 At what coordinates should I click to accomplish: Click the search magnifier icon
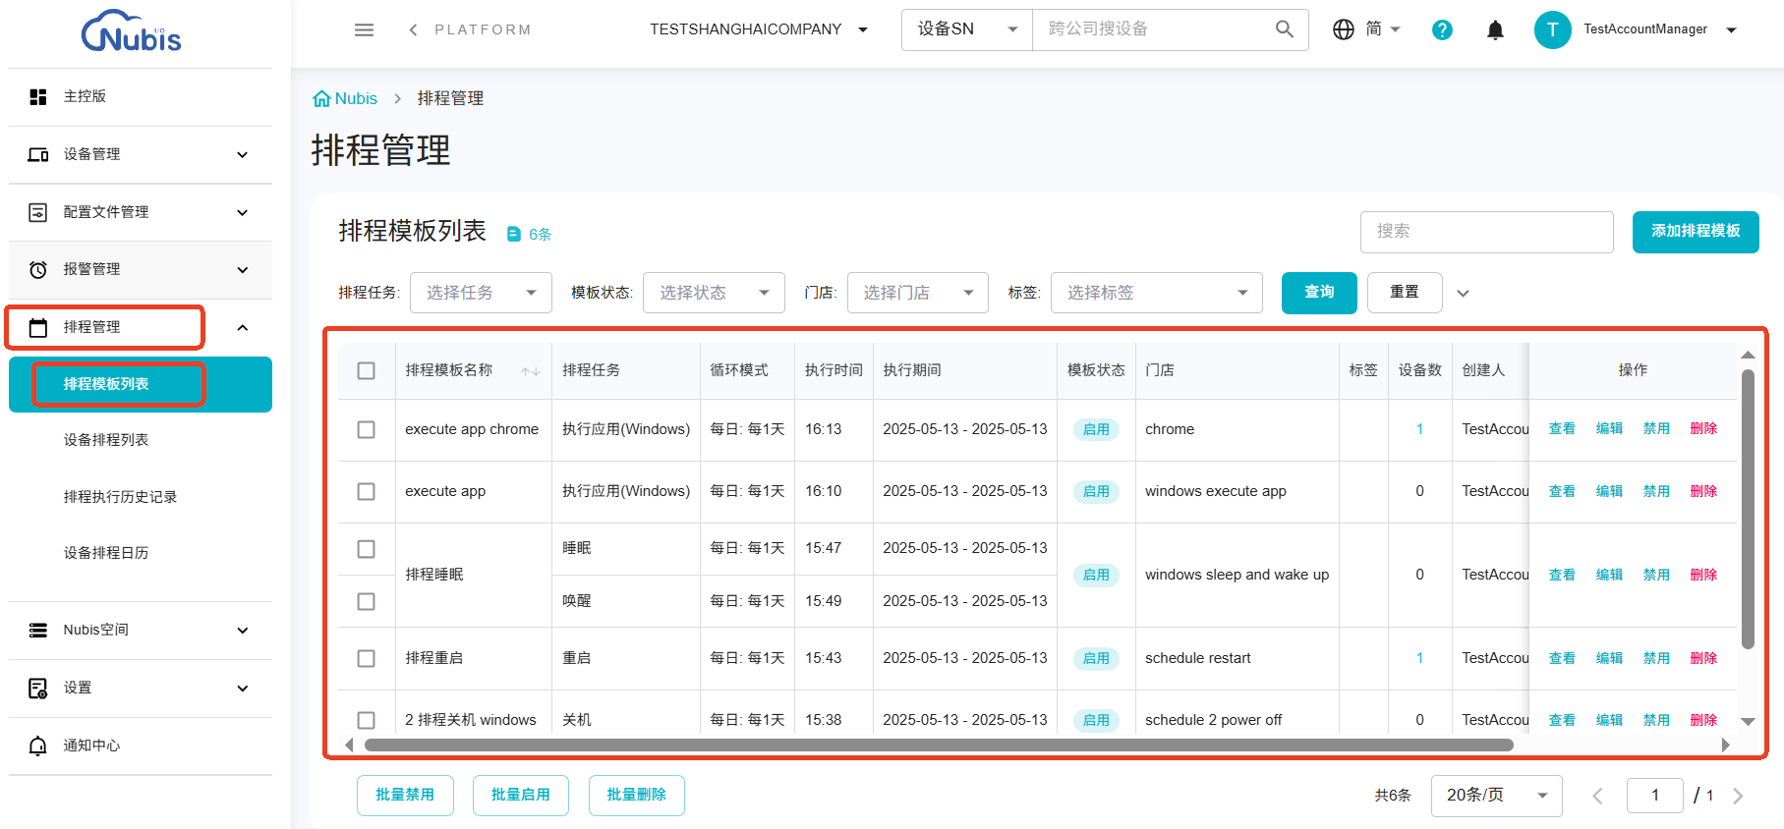[1284, 29]
